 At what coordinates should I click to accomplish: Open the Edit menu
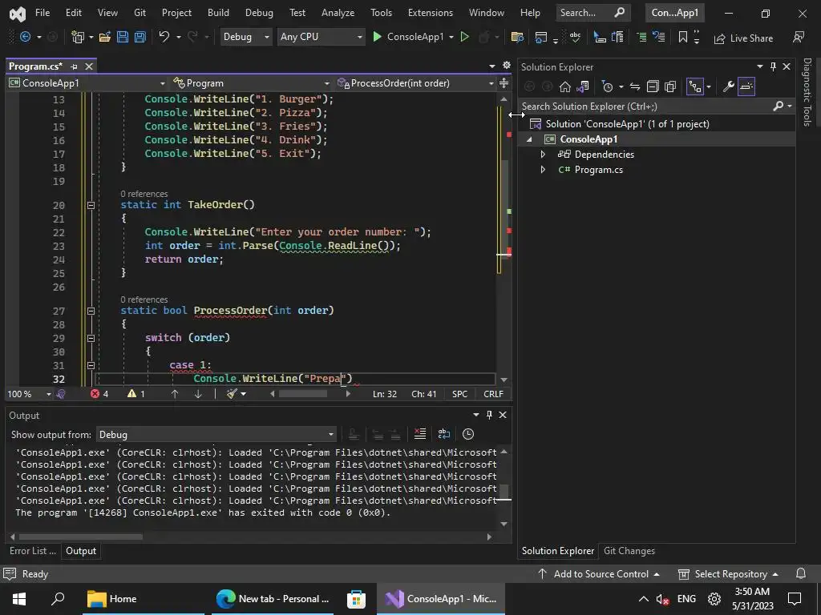73,13
